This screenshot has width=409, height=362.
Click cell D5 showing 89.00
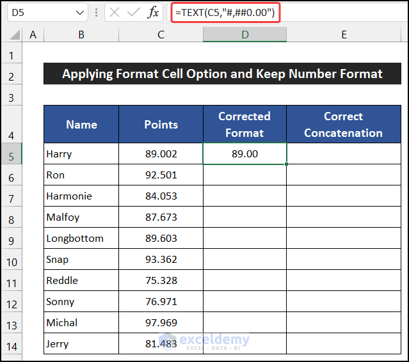tap(245, 154)
